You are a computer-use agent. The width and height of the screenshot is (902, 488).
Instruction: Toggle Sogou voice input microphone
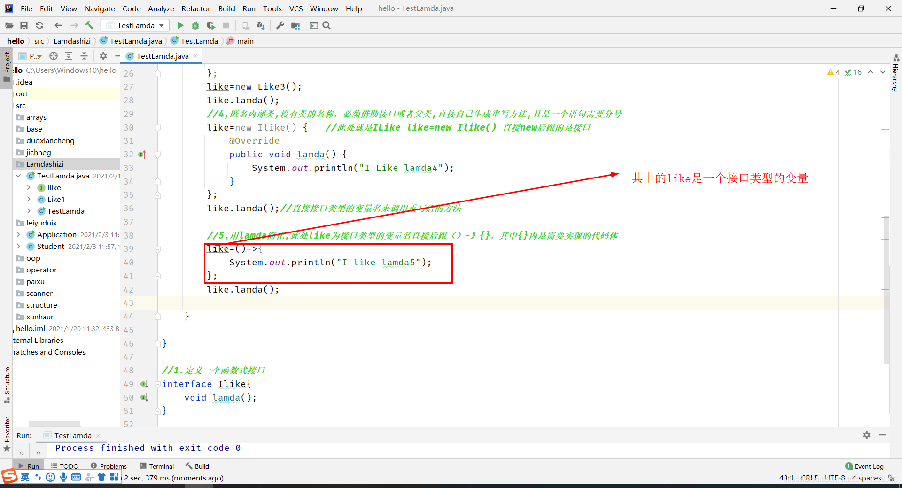(x=63, y=477)
